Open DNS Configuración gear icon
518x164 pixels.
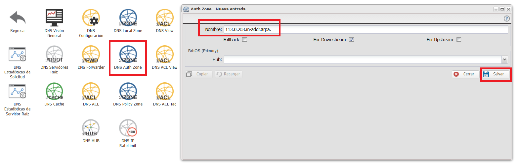(91, 18)
